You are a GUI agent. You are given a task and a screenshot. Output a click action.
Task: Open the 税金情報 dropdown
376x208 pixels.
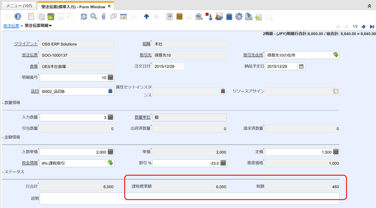tap(111, 163)
